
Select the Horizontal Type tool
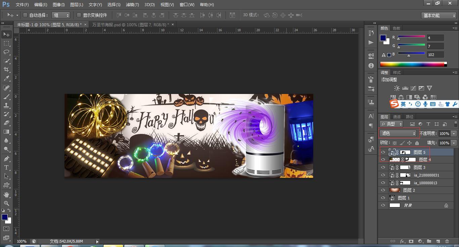(x=6, y=167)
